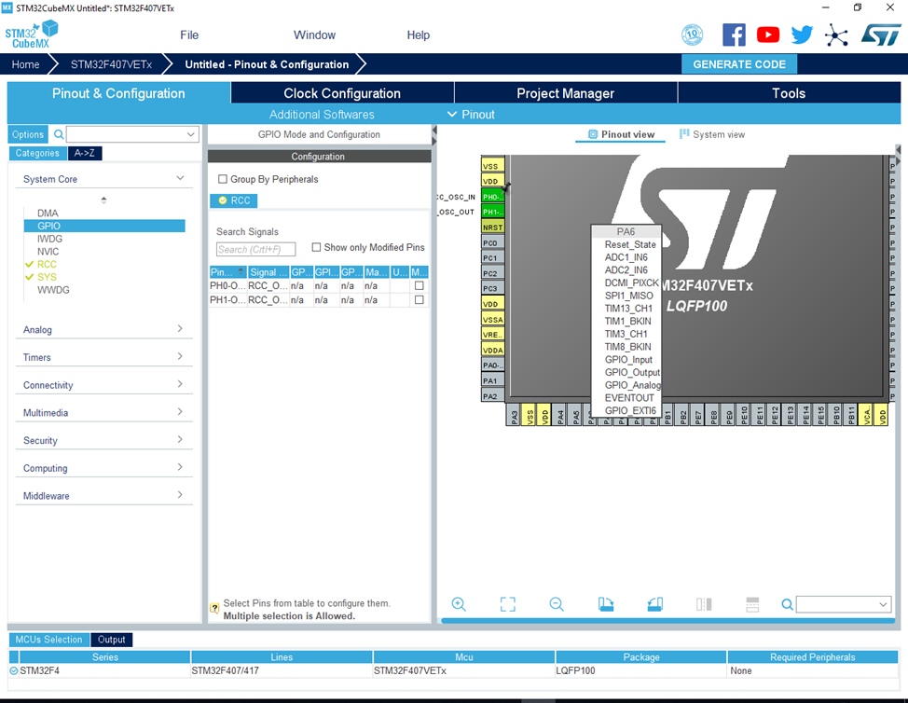Viewport: 908px width, 703px height.
Task: Click the GENERATE CODE button
Action: [x=739, y=64]
